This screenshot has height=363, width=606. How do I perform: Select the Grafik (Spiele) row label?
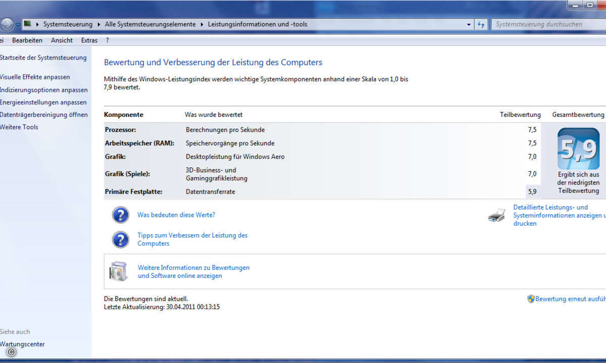coord(128,174)
